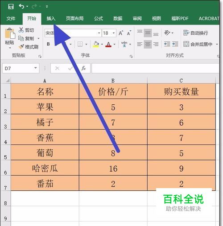Toggle center alignment icon
This screenshot has height=226, width=223.
coord(148,44)
